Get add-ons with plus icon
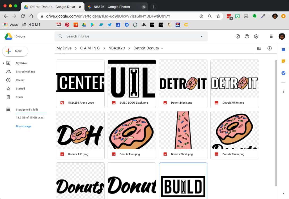Image resolution: width=289 pixels, height=199 pixels. (283, 92)
